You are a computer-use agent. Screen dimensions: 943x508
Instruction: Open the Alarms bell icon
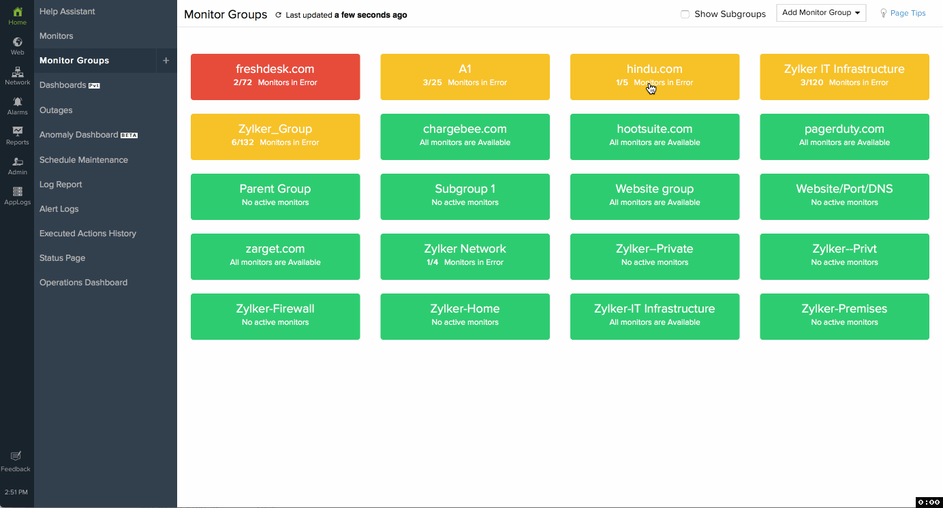click(x=18, y=102)
